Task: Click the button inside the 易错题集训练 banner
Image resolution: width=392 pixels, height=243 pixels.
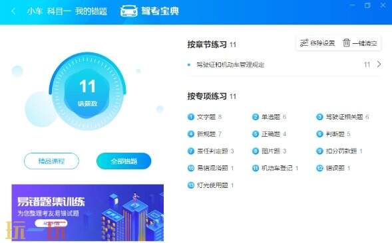Action: point(51,223)
